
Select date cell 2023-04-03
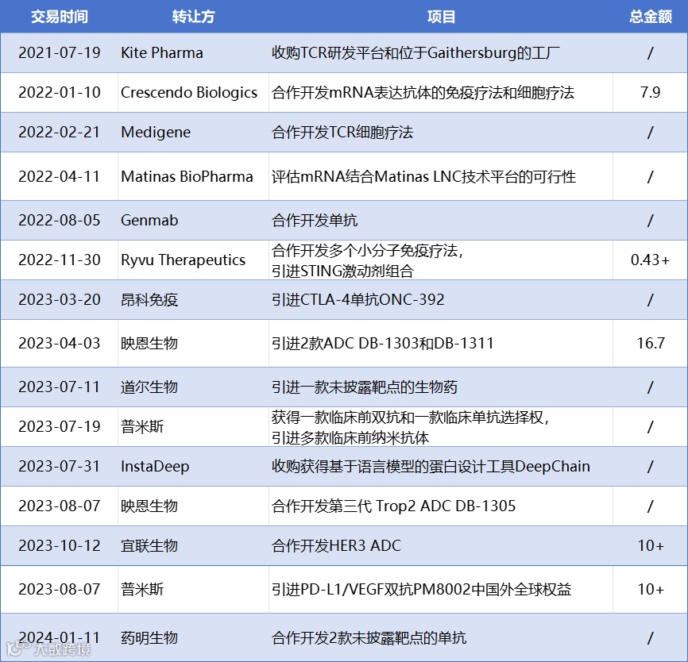tap(60, 343)
